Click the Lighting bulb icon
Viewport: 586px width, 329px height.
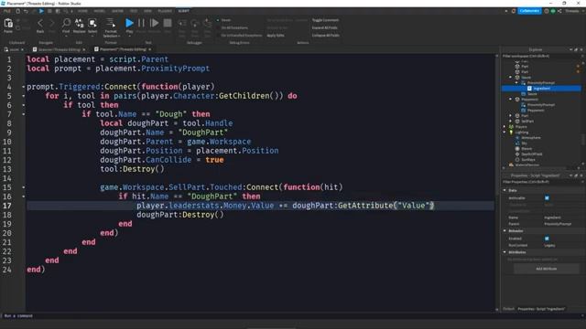511,132
